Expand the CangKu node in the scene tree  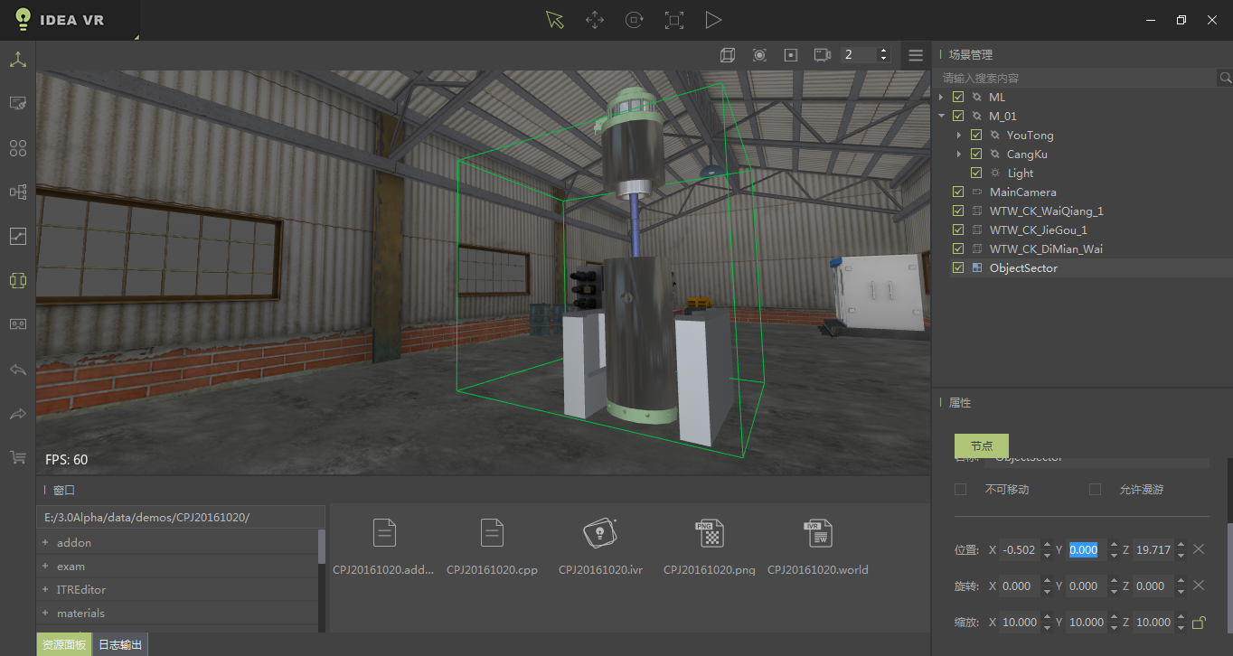click(960, 154)
